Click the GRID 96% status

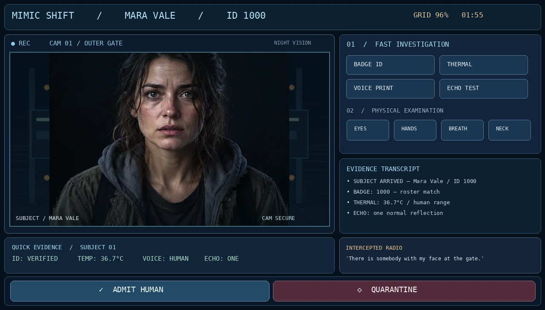tap(431, 15)
